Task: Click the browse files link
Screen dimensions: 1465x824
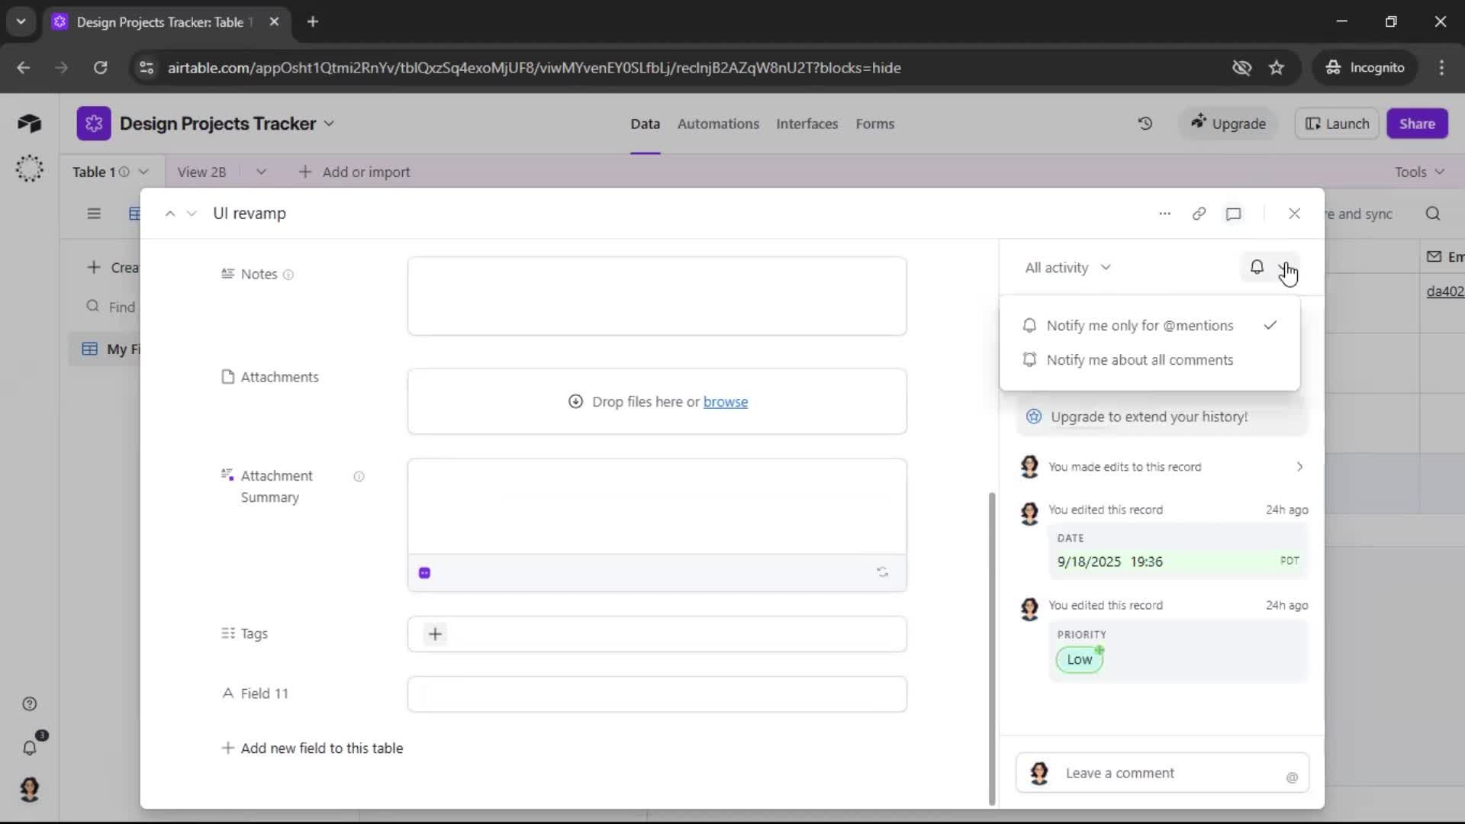Action: 725,402
